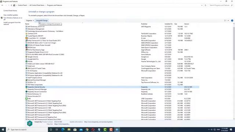Expand the address bar history dropdown
This screenshot has width=235, height=132.
202,5
